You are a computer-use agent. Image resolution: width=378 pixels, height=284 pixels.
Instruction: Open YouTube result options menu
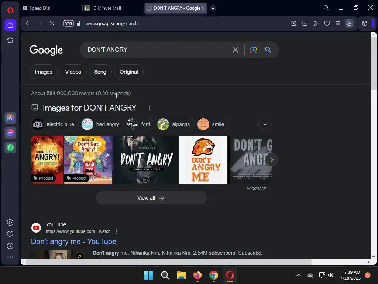(x=117, y=231)
